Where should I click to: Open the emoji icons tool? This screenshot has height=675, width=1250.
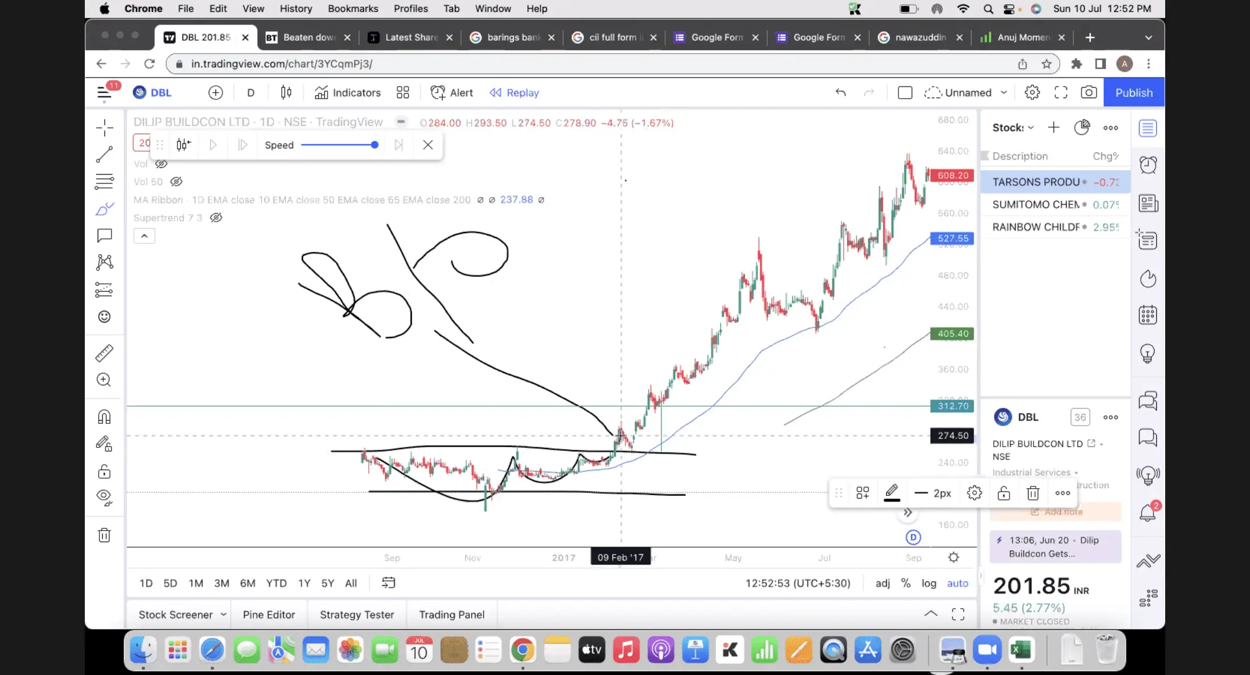tap(104, 317)
